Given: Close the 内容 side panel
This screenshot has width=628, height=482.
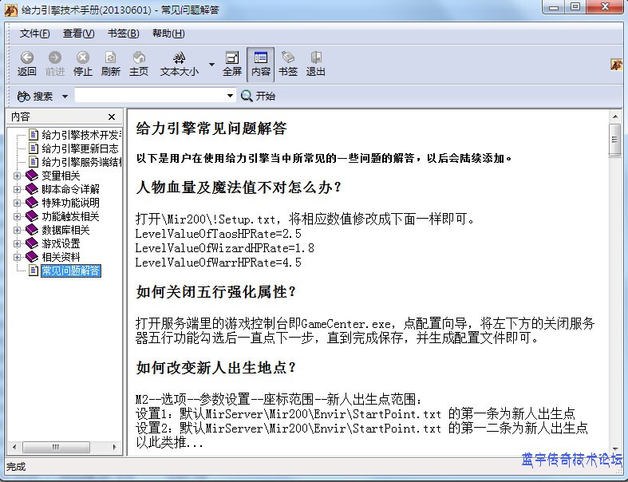Looking at the screenshot, I should 113,117.
